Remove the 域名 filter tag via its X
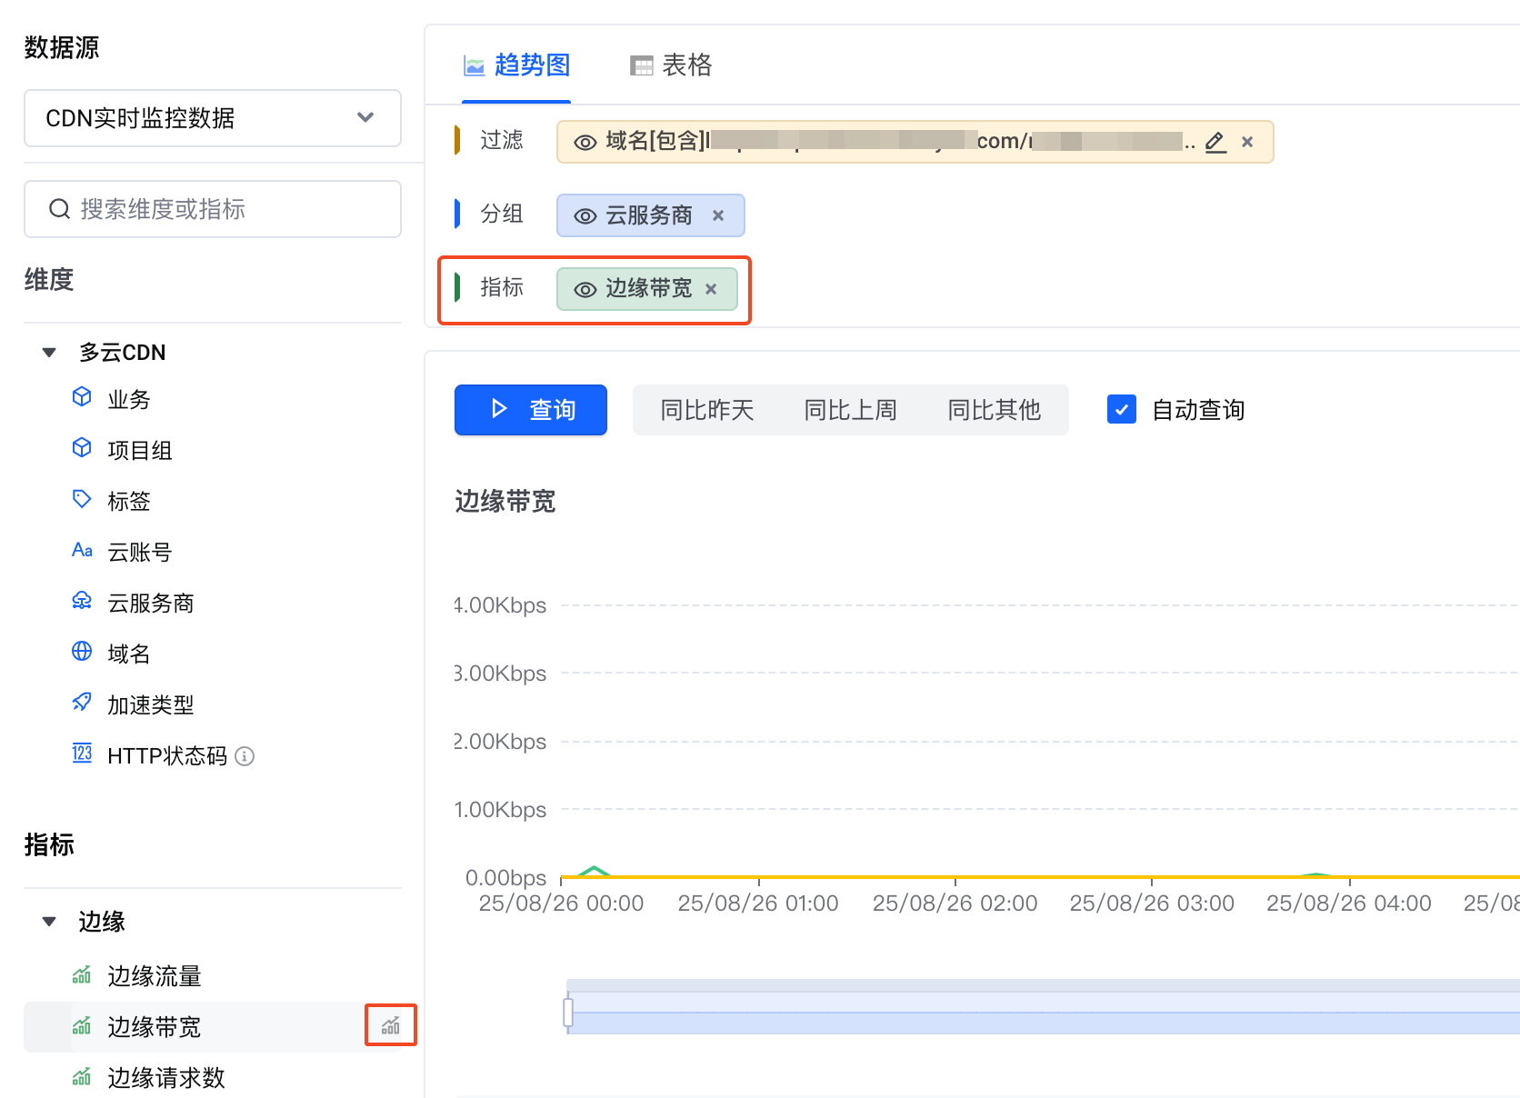This screenshot has width=1520, height=1098. point(1247,142)
